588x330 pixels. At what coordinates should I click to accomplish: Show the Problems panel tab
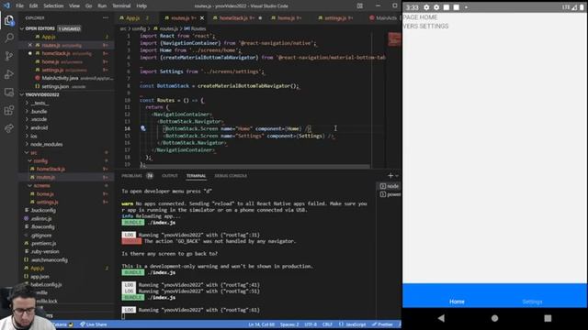(137, 175)
